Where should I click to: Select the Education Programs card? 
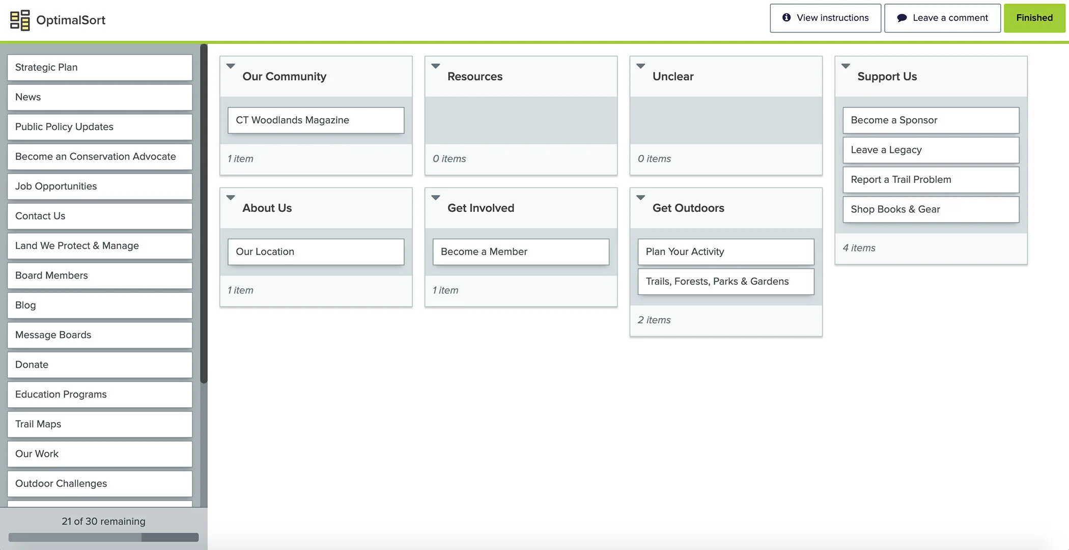click(x=100, y=394)
